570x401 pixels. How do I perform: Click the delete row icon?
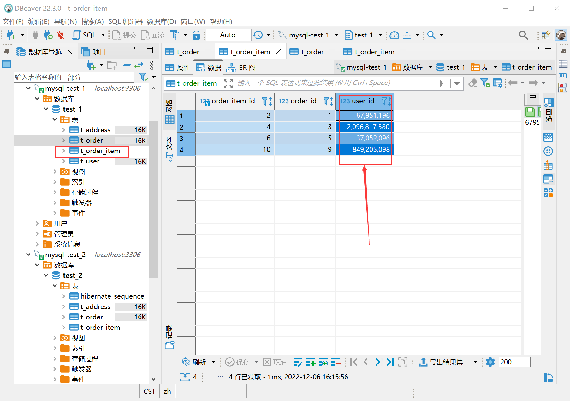tap(336, 362)
